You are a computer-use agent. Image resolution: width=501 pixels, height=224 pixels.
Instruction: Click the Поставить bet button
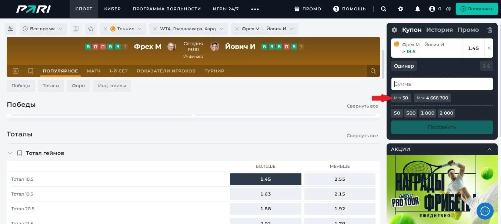[x=442, y=127]
